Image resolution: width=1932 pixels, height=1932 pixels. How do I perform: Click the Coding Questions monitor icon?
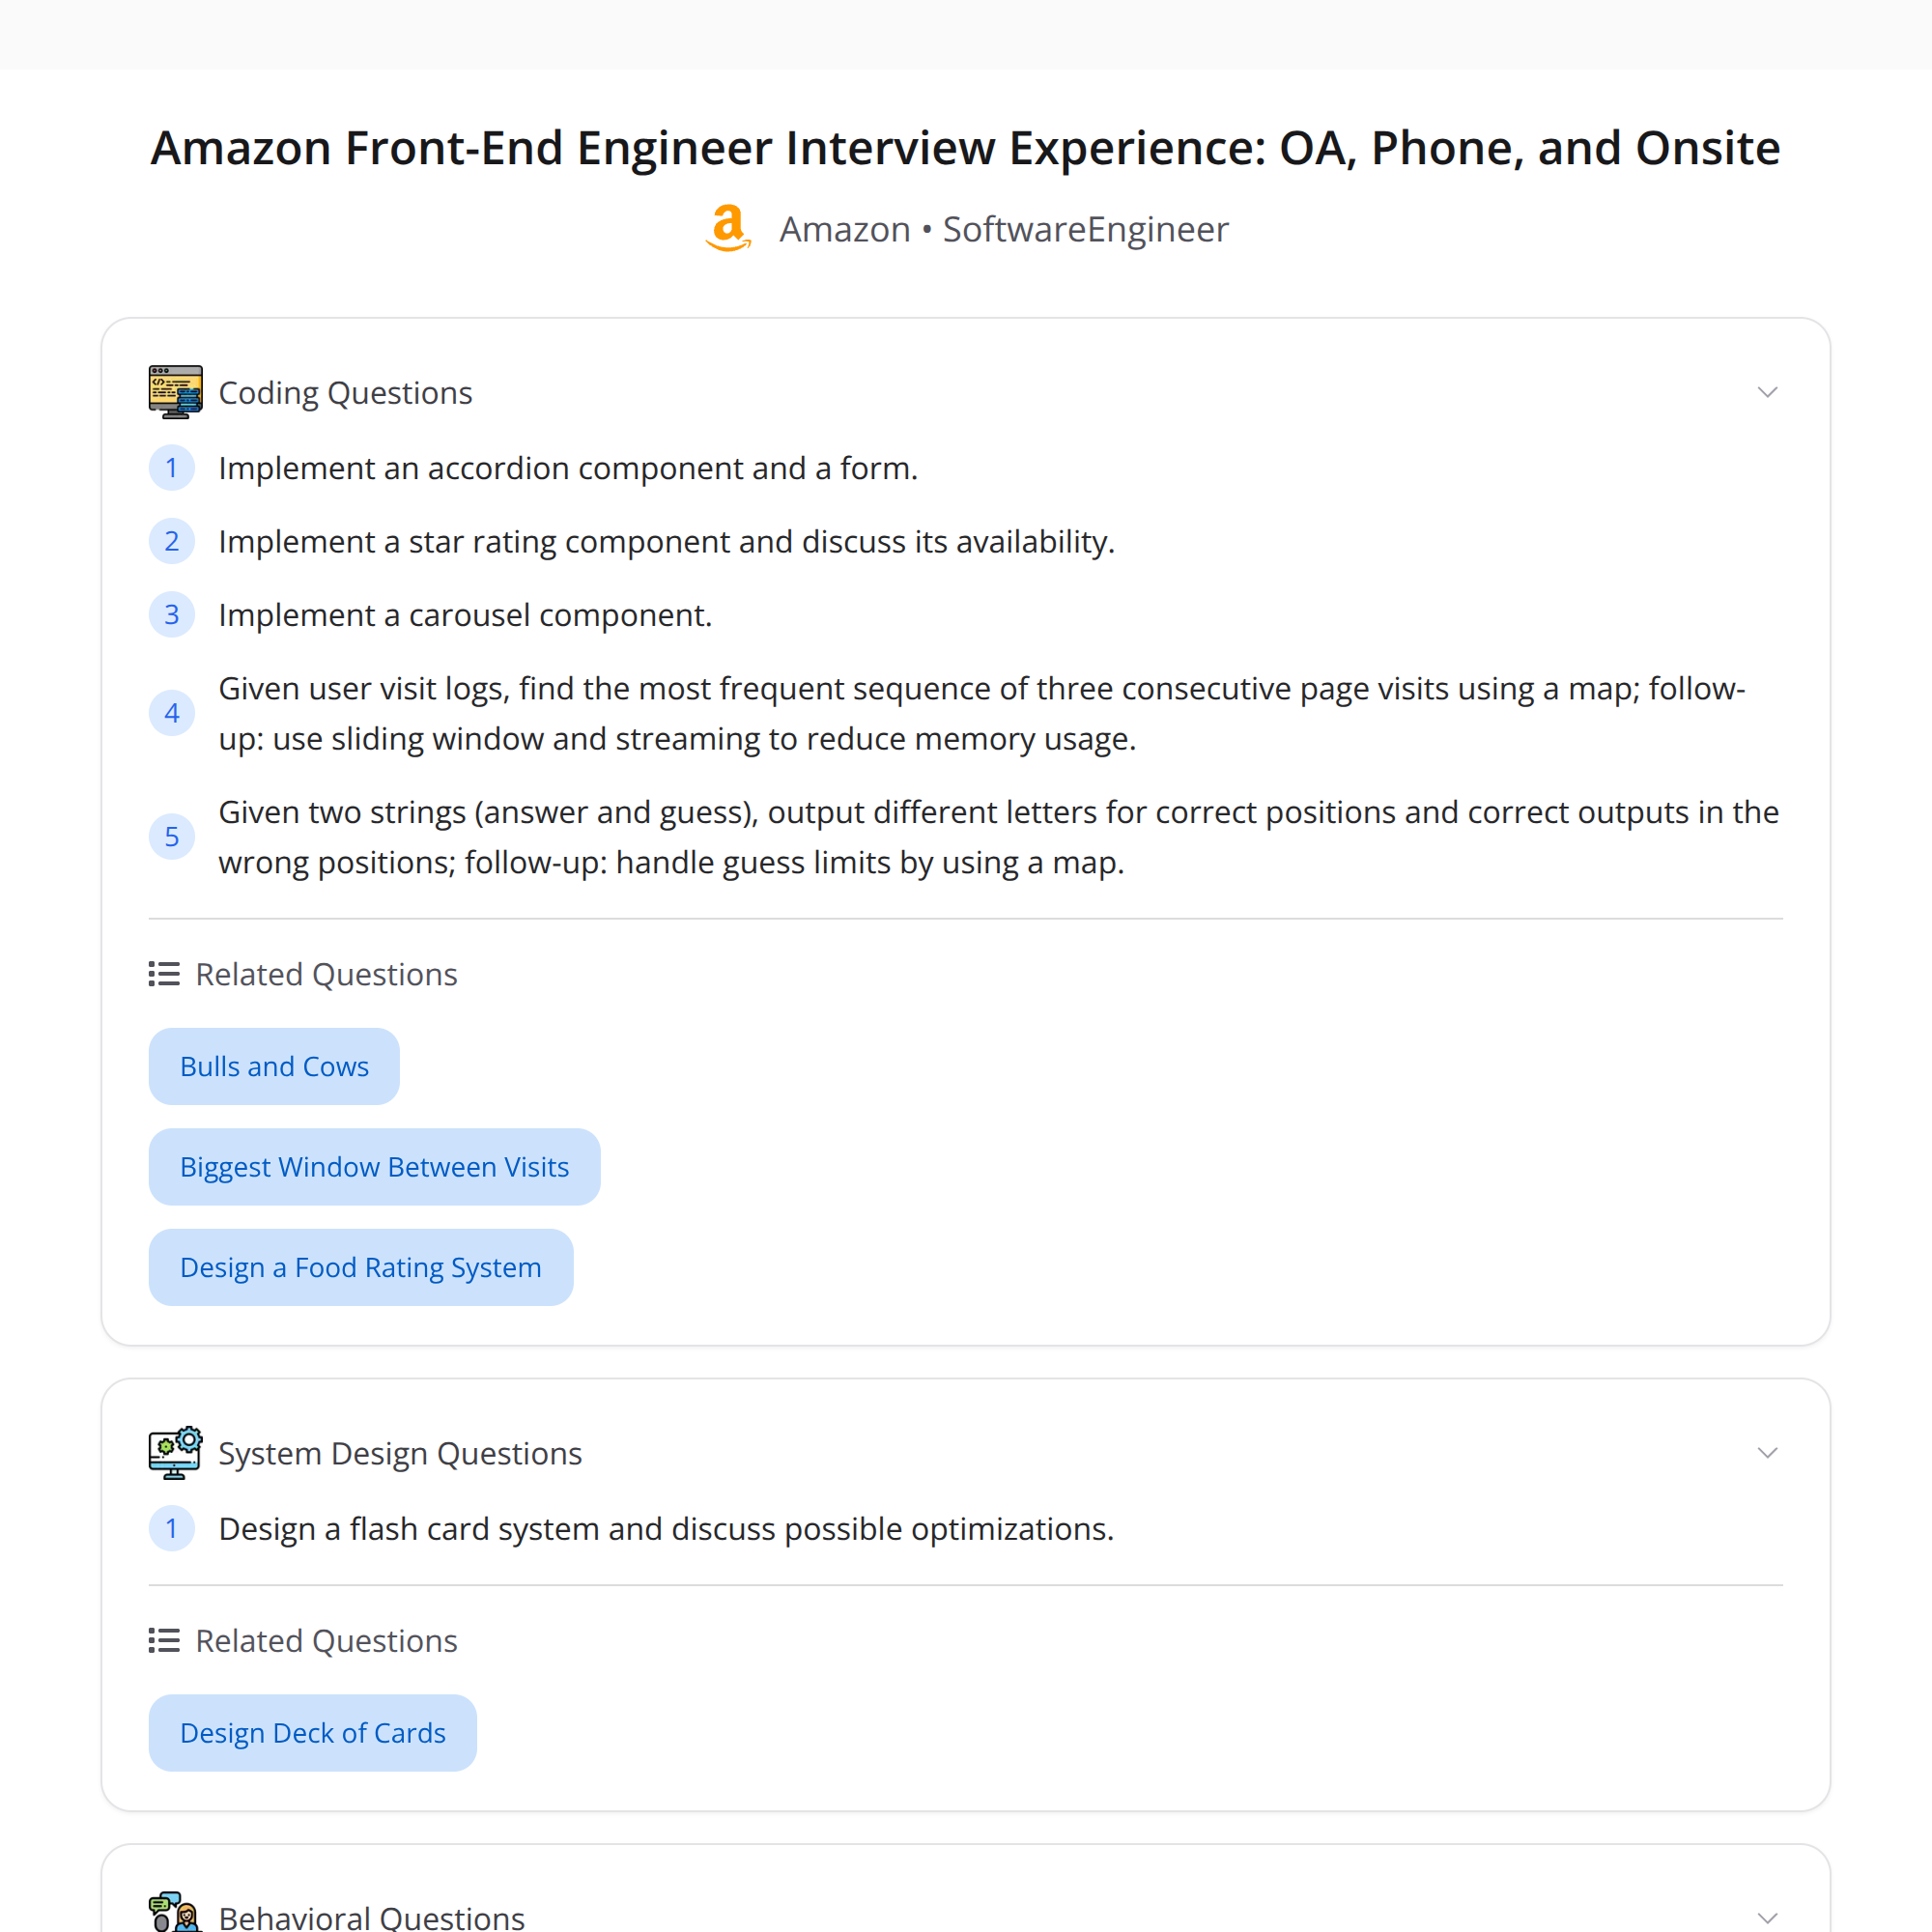[x=174, y=391]
